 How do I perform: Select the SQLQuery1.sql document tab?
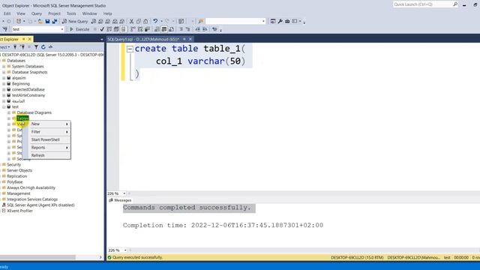[143, 39]
